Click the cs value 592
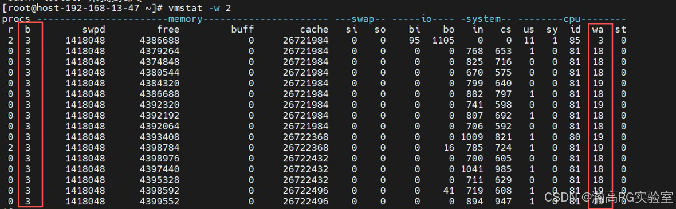This screenshot has height=209, width=676. (503, 127)
